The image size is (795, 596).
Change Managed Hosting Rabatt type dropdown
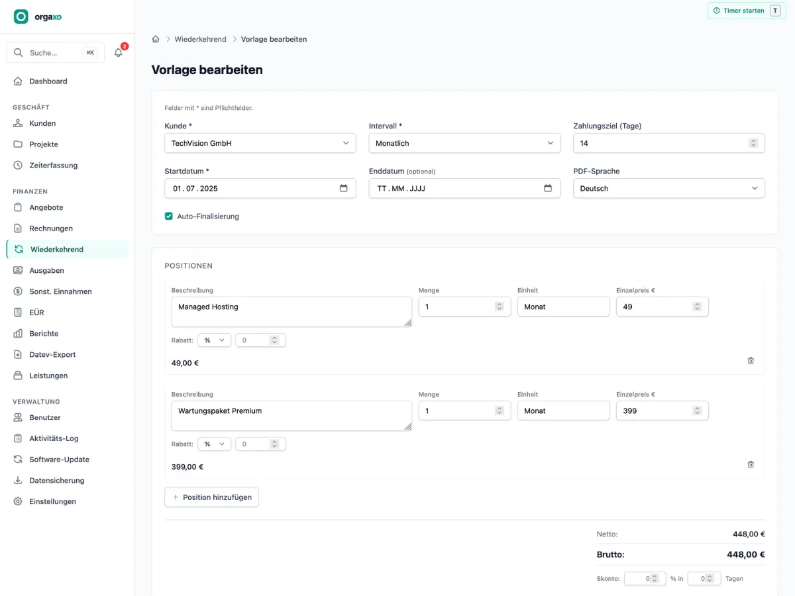tap(214, 340)
